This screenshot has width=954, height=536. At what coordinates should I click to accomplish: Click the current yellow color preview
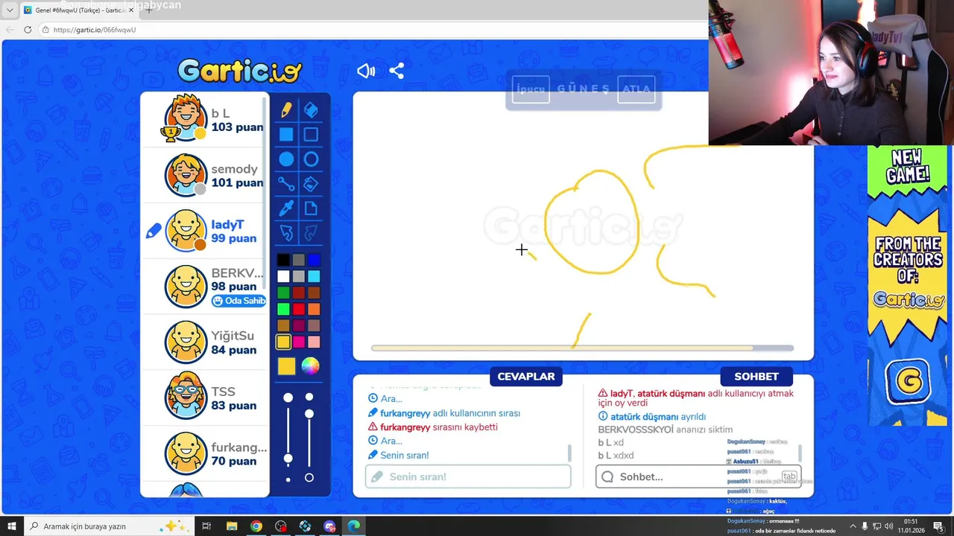click(x=286, y=366)
